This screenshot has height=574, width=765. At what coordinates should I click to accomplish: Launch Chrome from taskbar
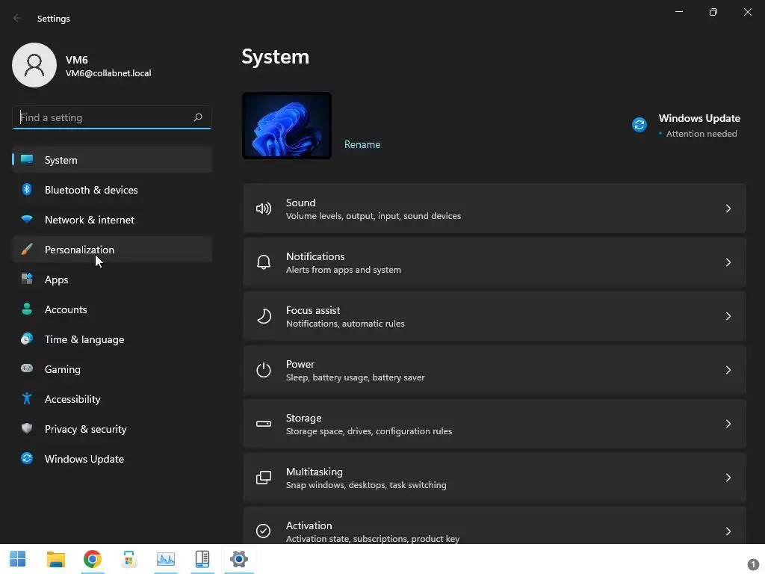tap(92, 559)
